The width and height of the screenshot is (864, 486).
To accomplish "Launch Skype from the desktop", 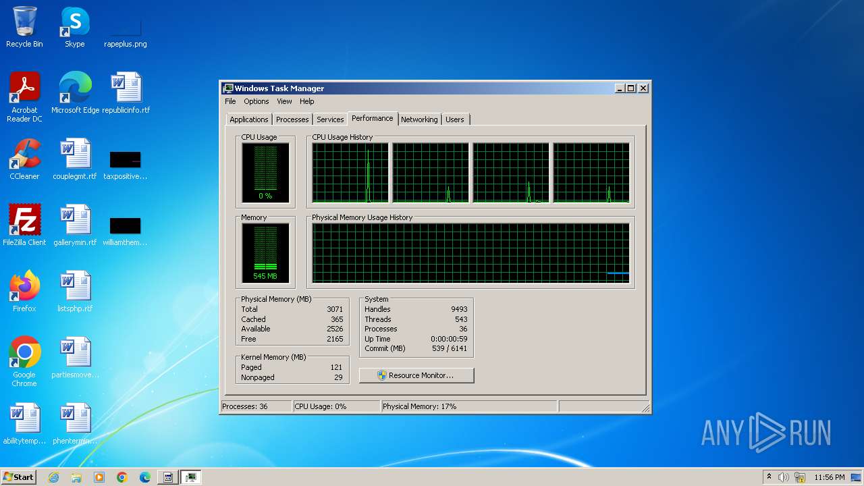I will (74, 27).
